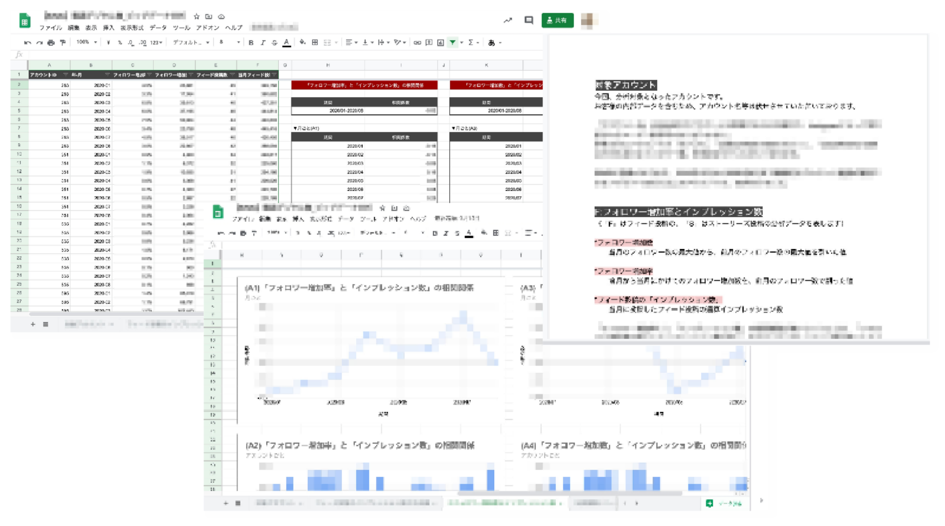Toggle italic formatting
The width and height of the screenshot is (945, 526).
(263, 42)
